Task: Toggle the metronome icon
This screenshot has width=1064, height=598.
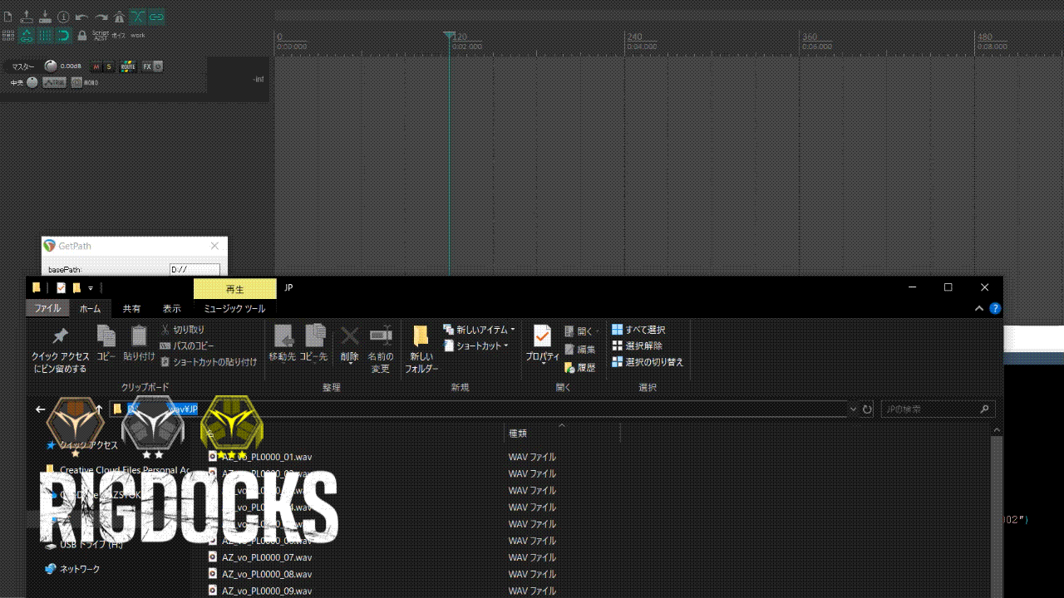Action: [x=119, y=17]
